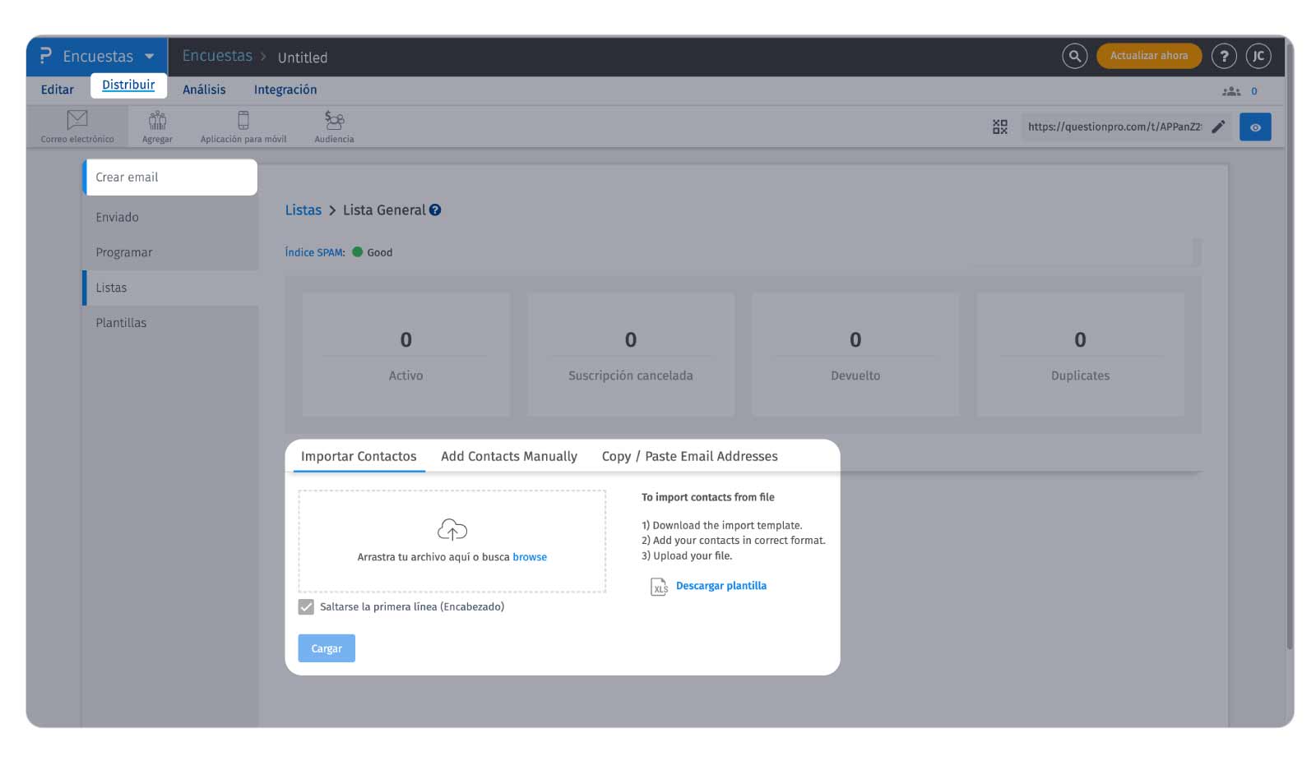Open the QR code icon
This screenshot has height=765, width=1316.
999,127
